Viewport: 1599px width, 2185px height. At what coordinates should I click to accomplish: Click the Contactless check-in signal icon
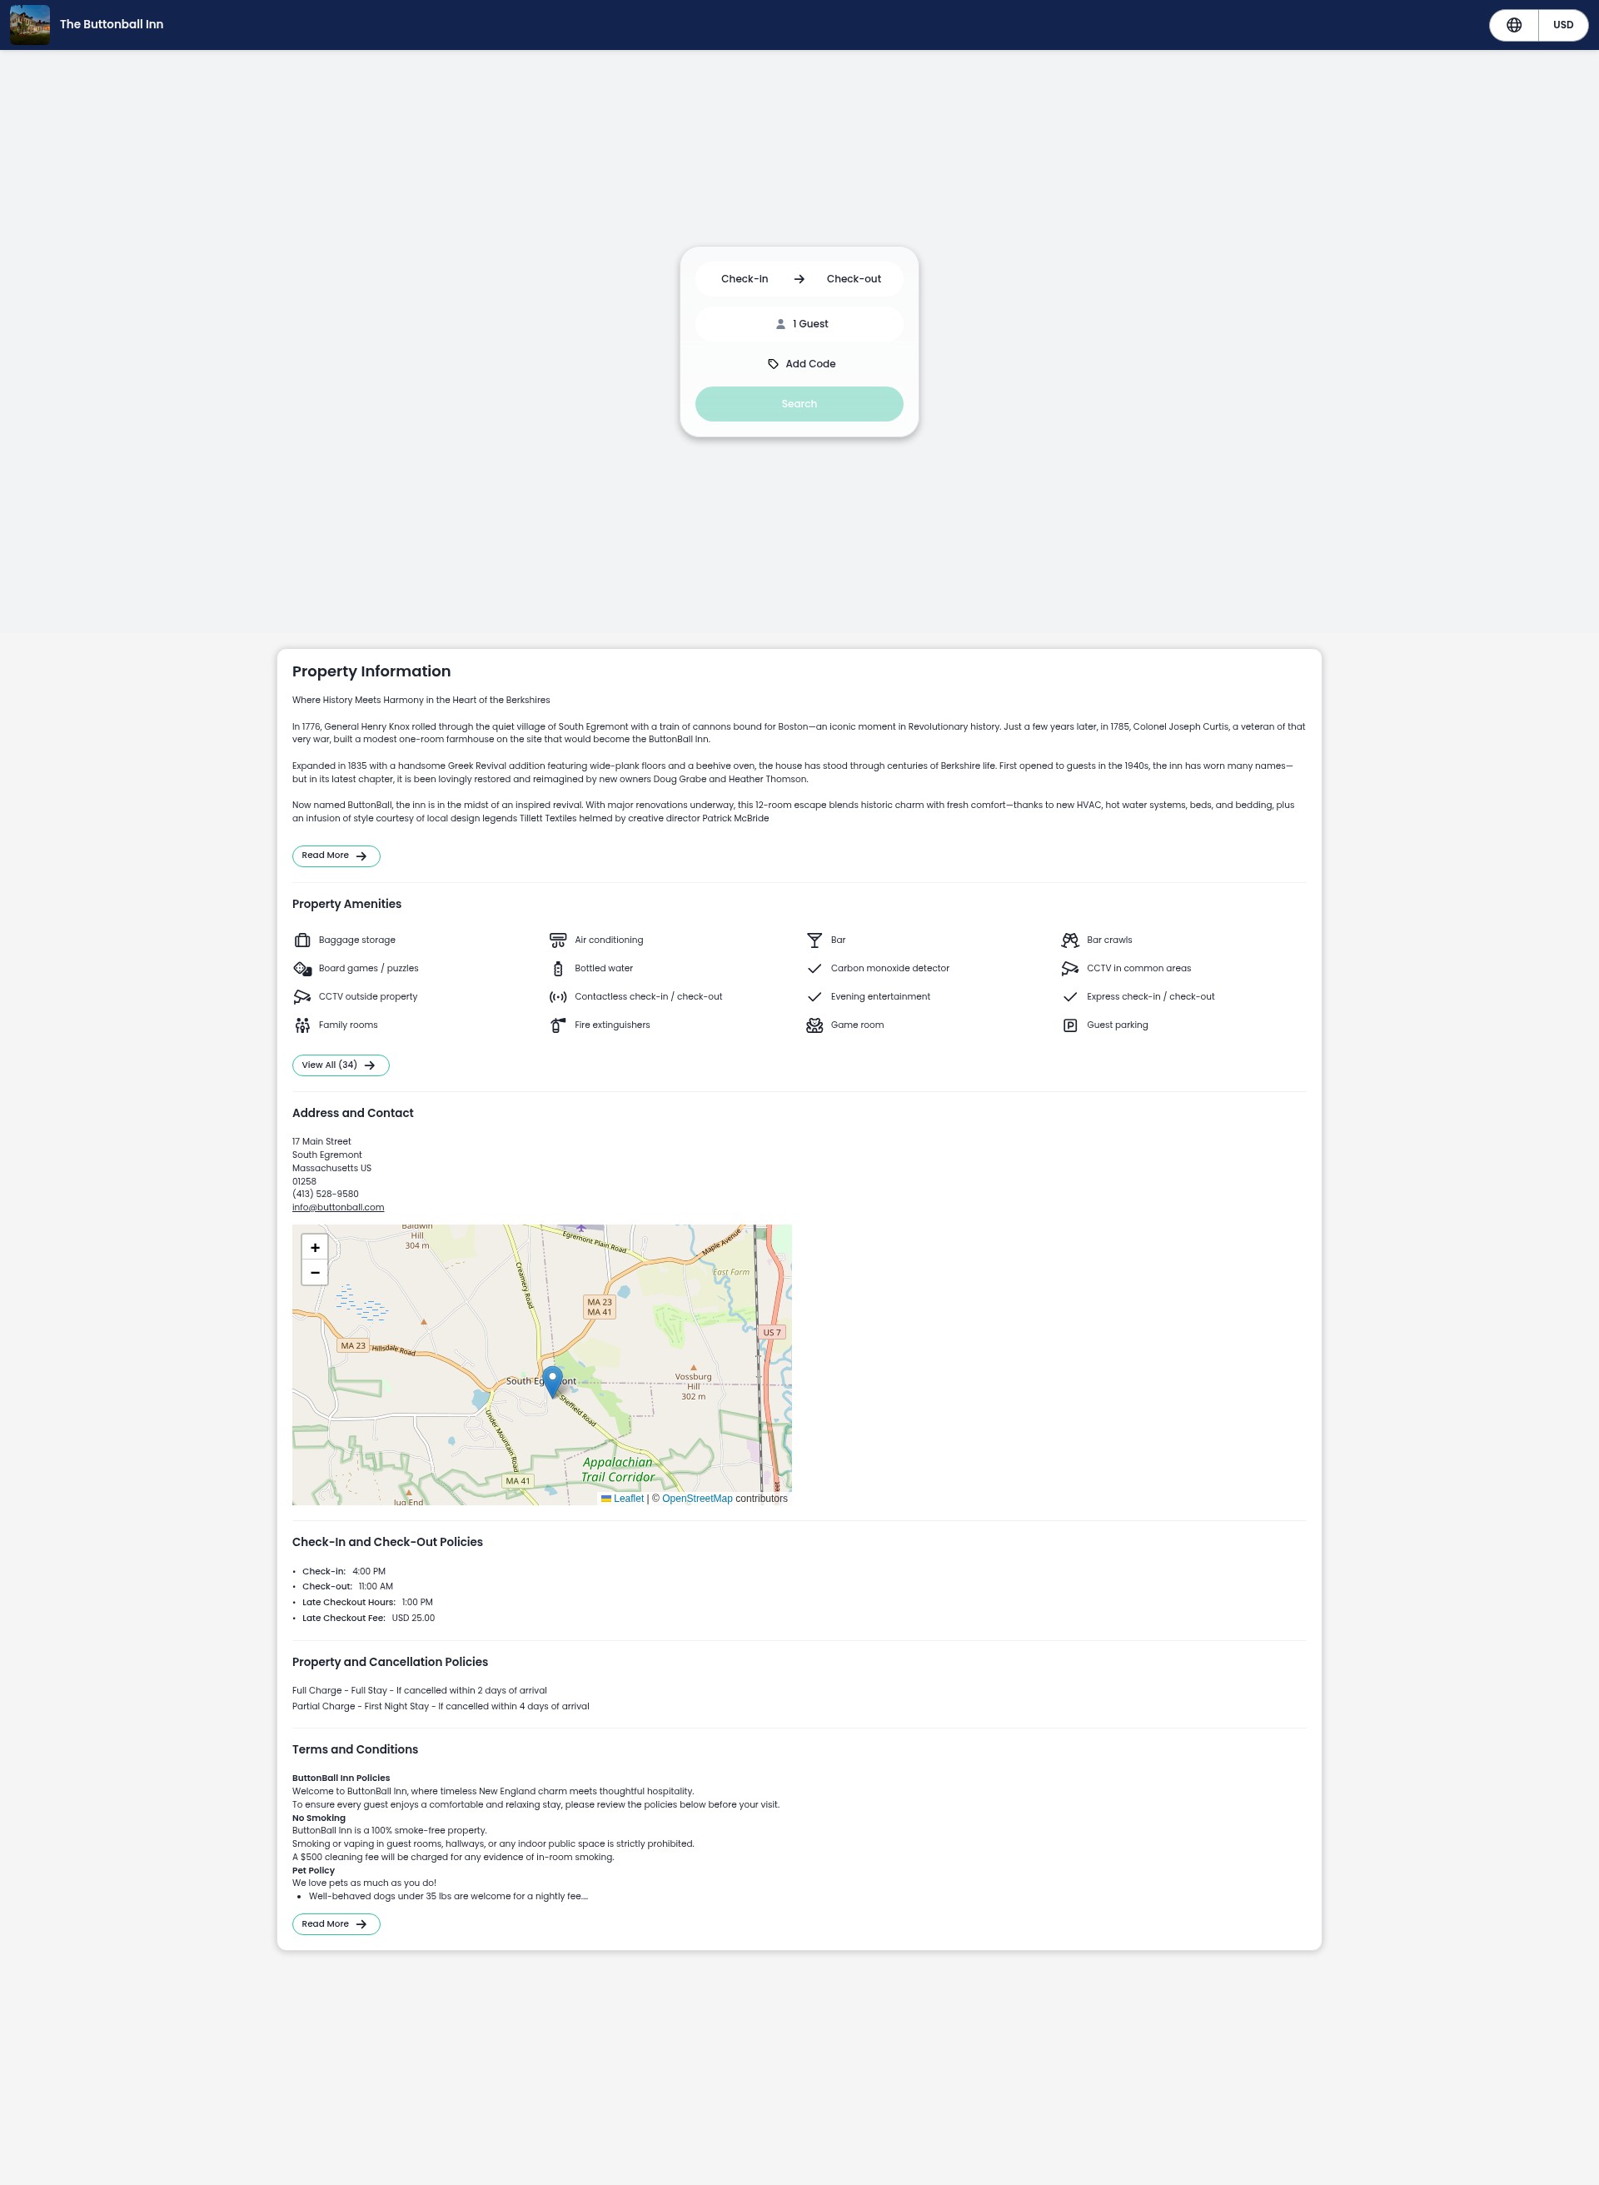[557, 996]
